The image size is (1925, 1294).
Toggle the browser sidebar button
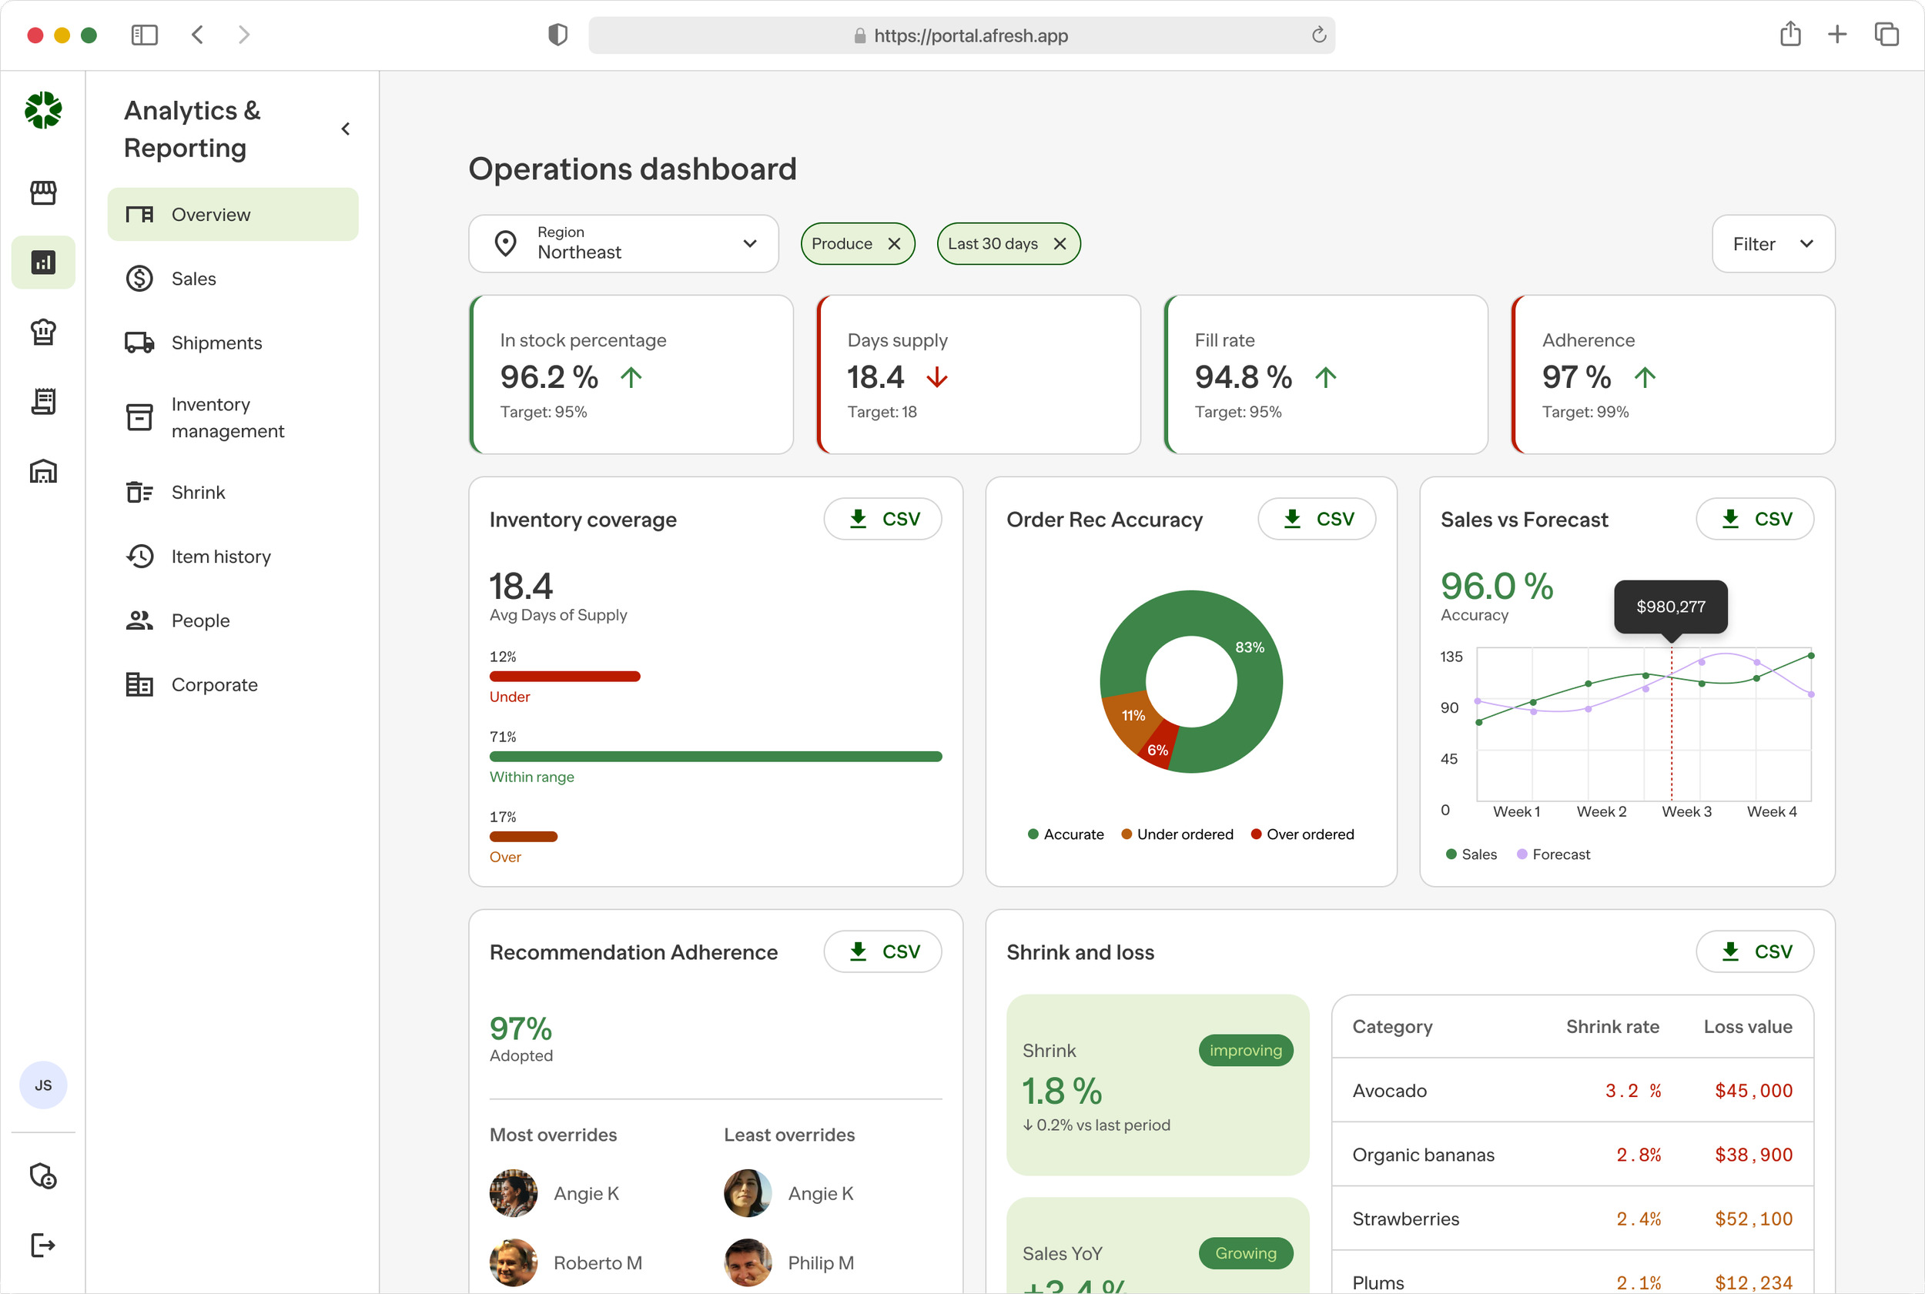[144, 35]
